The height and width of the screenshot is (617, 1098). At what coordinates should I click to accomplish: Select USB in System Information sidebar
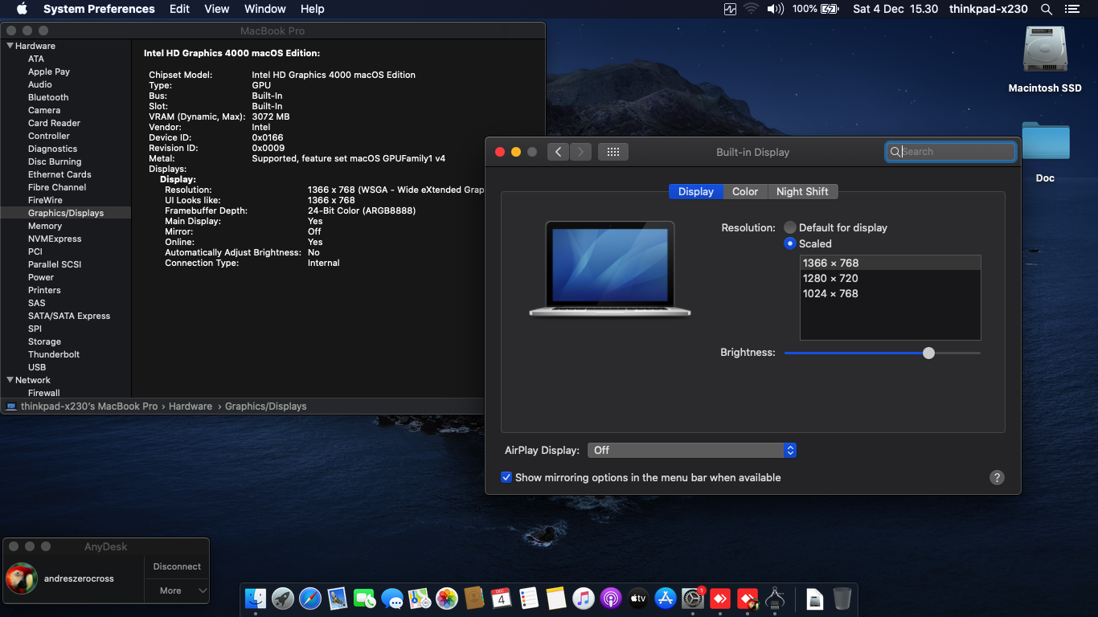37,367
